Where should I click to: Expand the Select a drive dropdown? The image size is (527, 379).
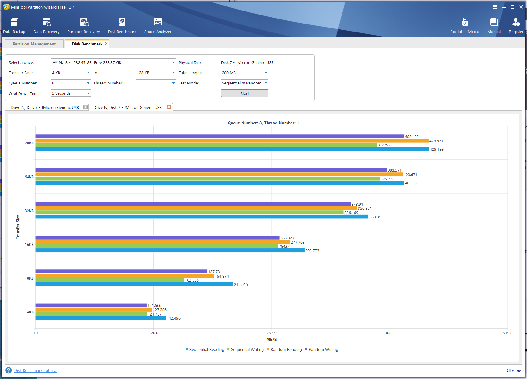173,62
